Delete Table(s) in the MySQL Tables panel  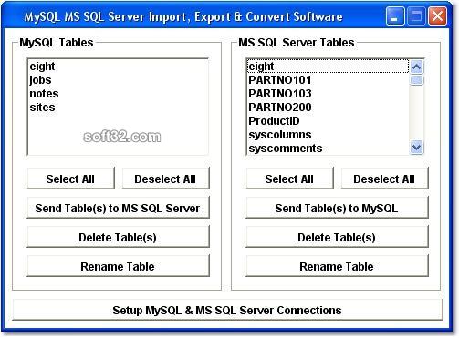click(118, 237)
